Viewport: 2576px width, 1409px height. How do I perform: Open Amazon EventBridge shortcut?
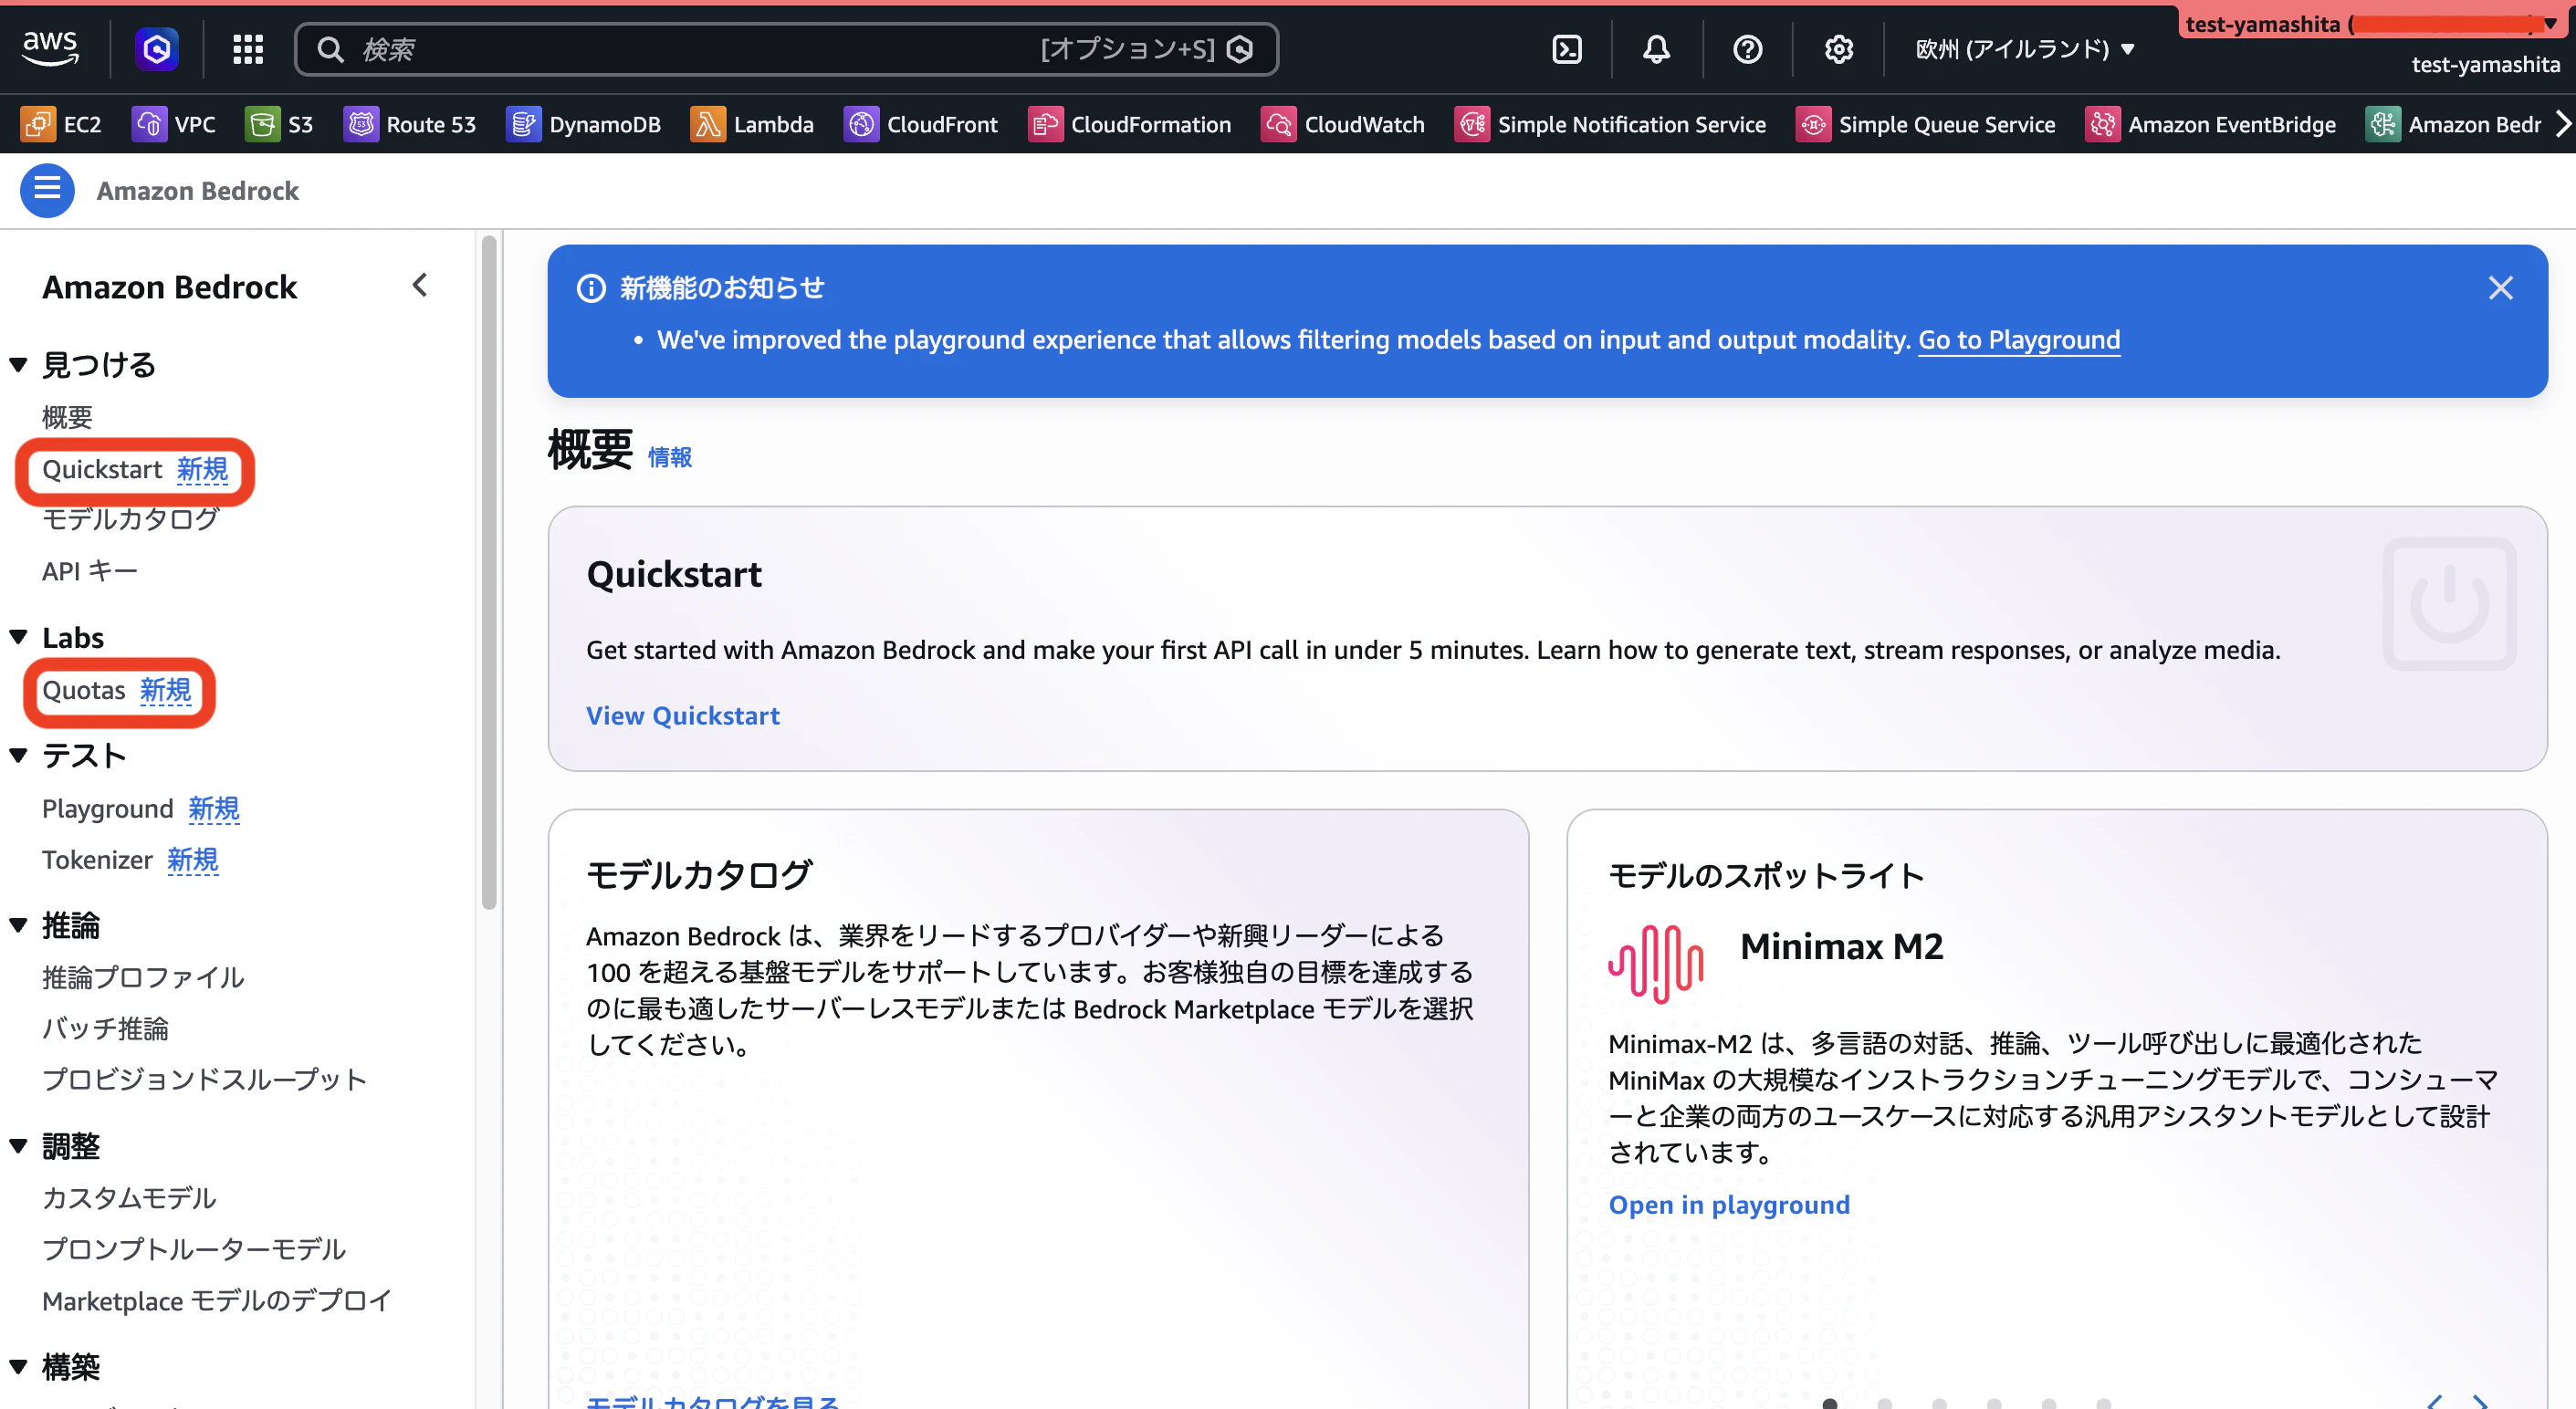[2211, 124]
